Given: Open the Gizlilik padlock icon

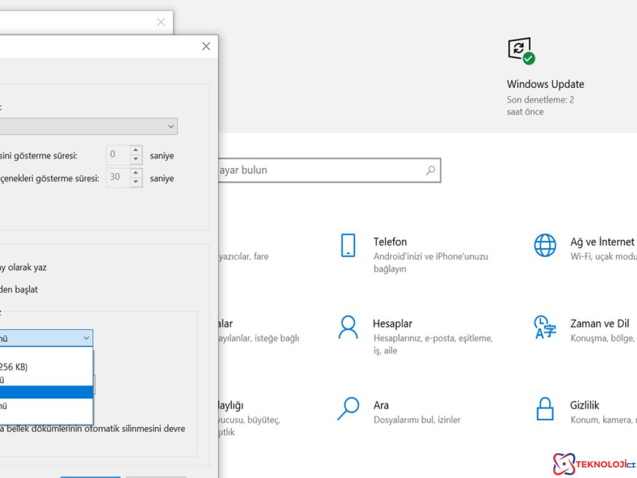Looking at the screenshot, I should [545, 408].
